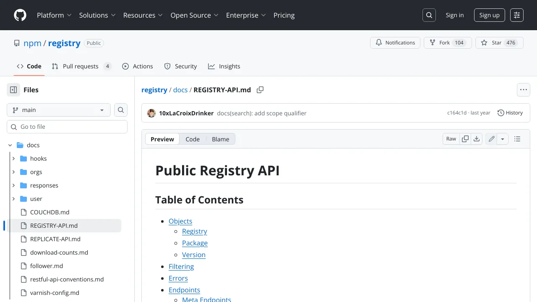
Task: Open the Raw file view
Action: pos(451,139)
